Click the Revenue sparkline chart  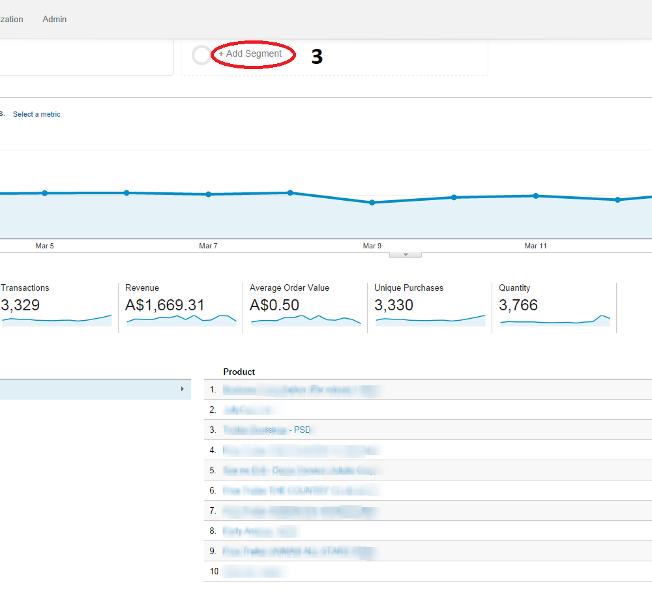[181, 319]
